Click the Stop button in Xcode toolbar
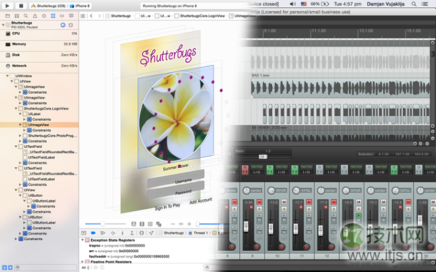This screenshot has width=436, height=272. point(21,5)
